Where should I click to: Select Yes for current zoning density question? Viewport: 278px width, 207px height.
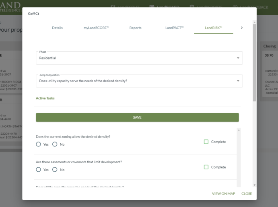(39, 144)
